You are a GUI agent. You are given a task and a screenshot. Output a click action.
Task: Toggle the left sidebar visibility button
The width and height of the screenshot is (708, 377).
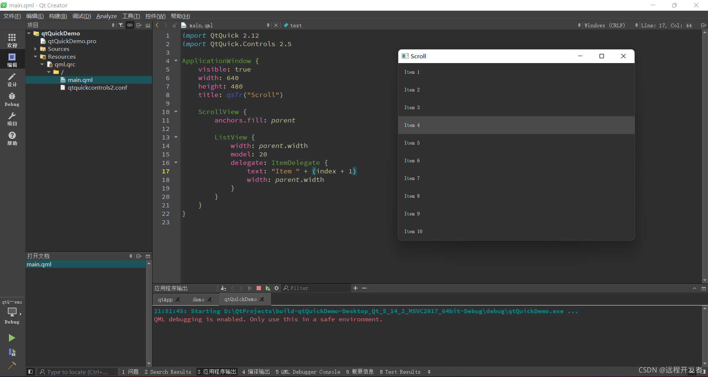click(30, 371)
